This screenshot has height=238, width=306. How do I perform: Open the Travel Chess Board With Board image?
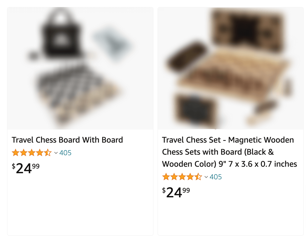80,68
